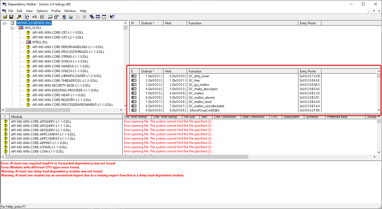Select API-MS-WIN-CORE-HEAP-L1-1-0.DLL in tree
The width and height of the screenshot is (382, 209).
[59, 95]
